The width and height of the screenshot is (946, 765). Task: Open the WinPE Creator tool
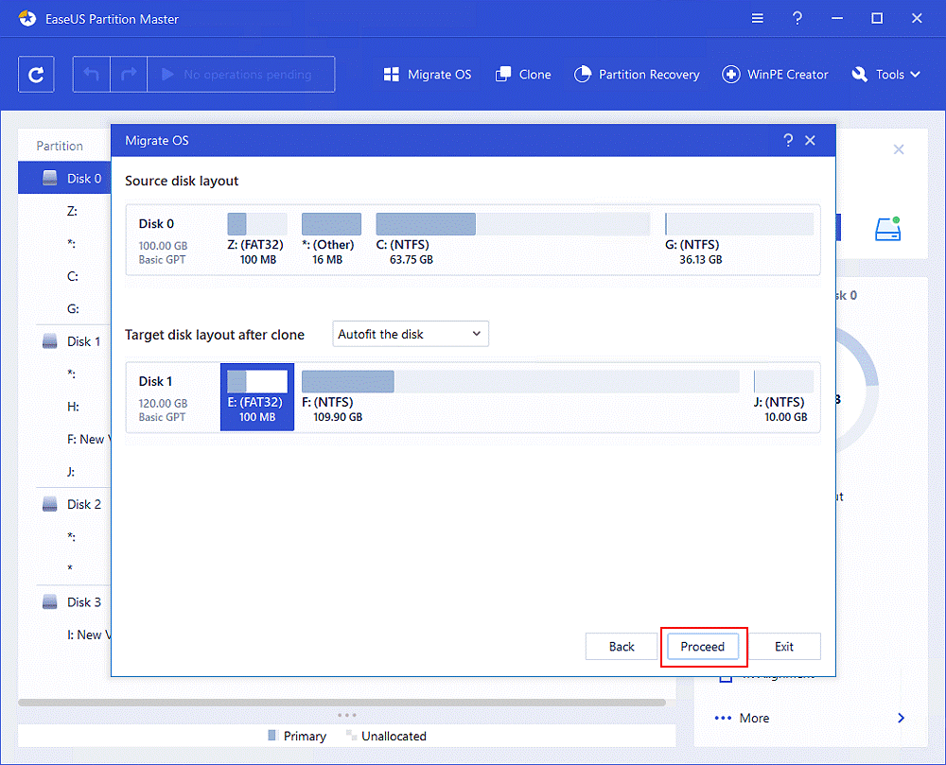click(775, 74)
